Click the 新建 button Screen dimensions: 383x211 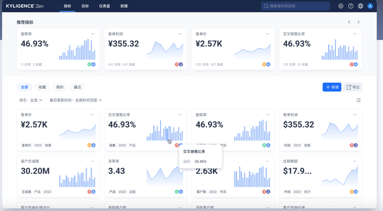click(x=332, y=87)
